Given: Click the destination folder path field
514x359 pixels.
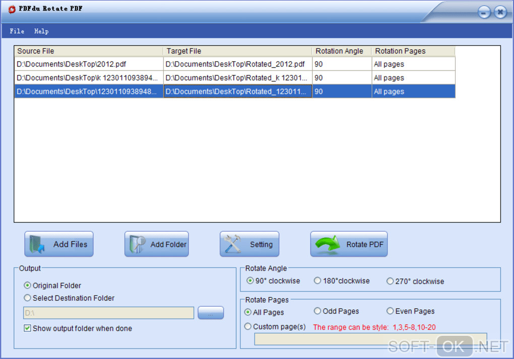Looking at the screenshot, I should (x=108, y=313).
